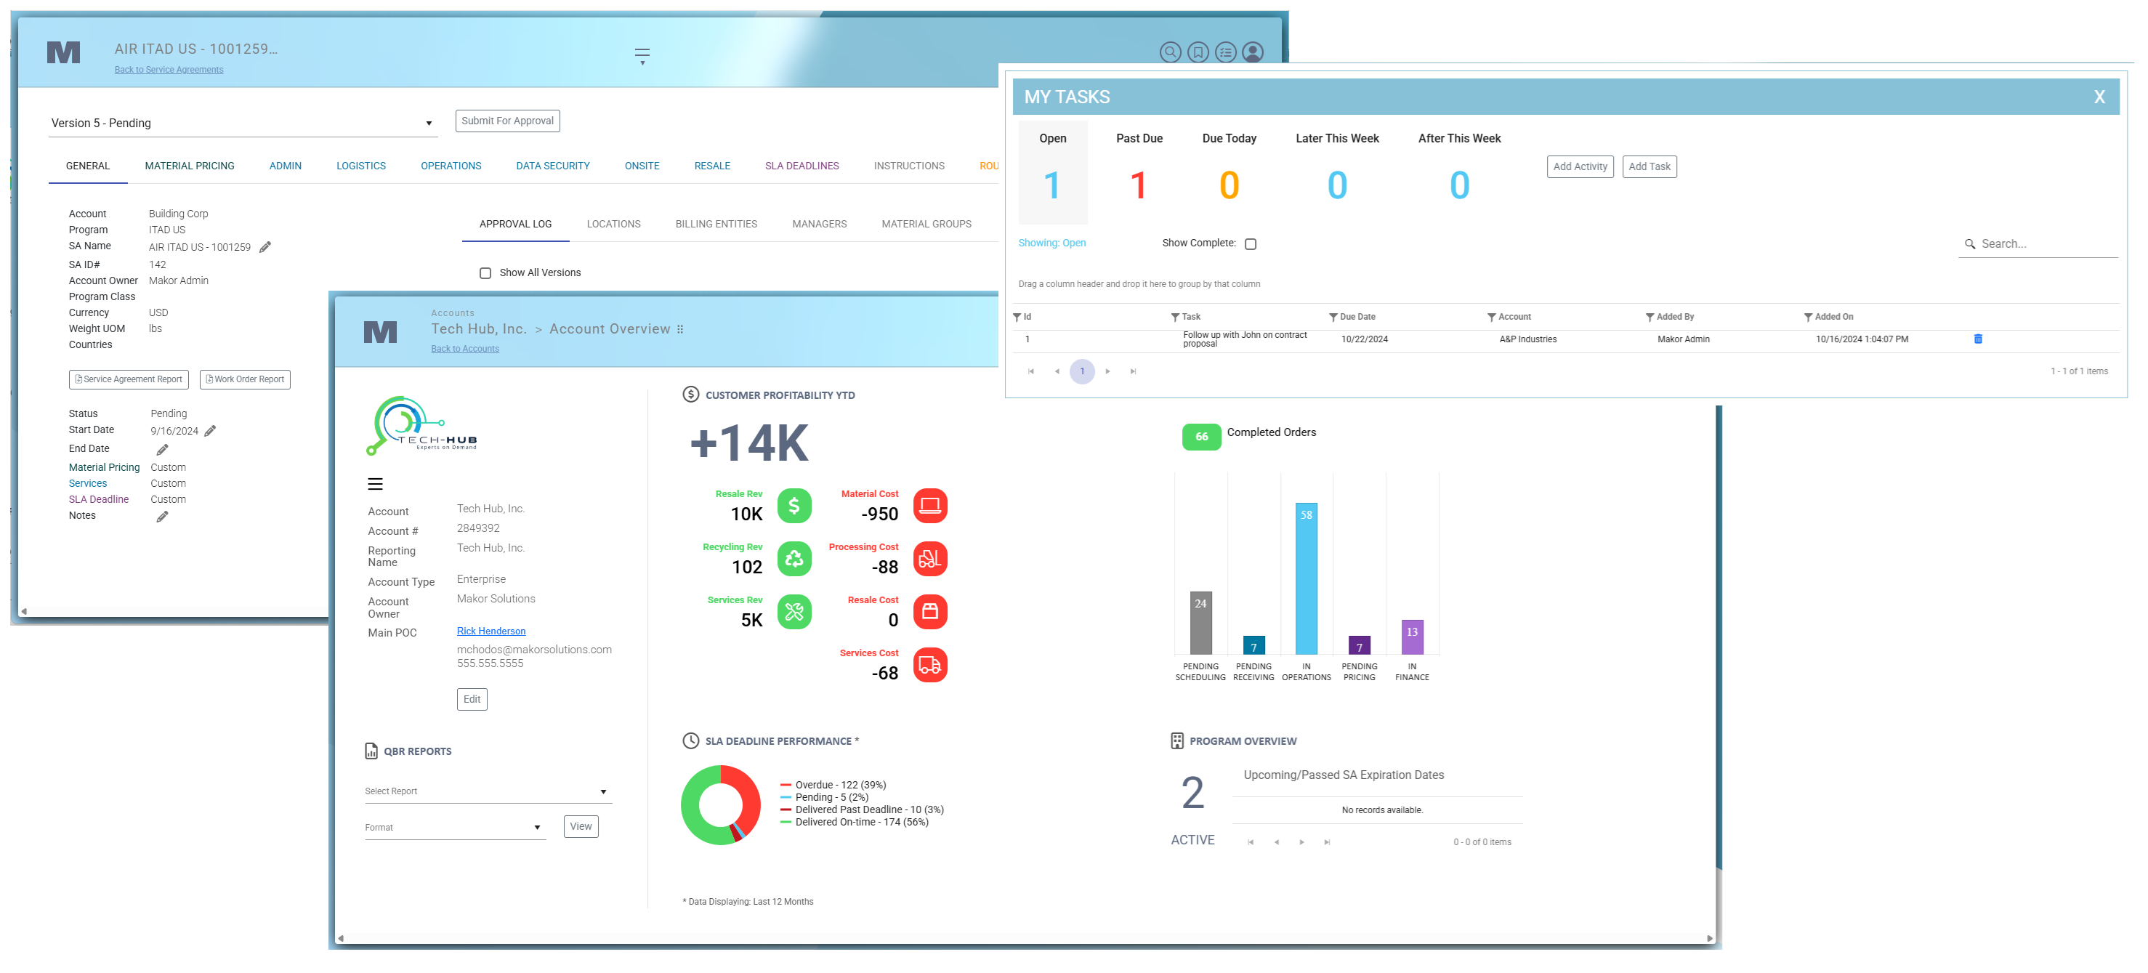Viewport: 2148px width, 973px height.
Task: Click the pencil icon next to SA Name
Action: (265, 248)
